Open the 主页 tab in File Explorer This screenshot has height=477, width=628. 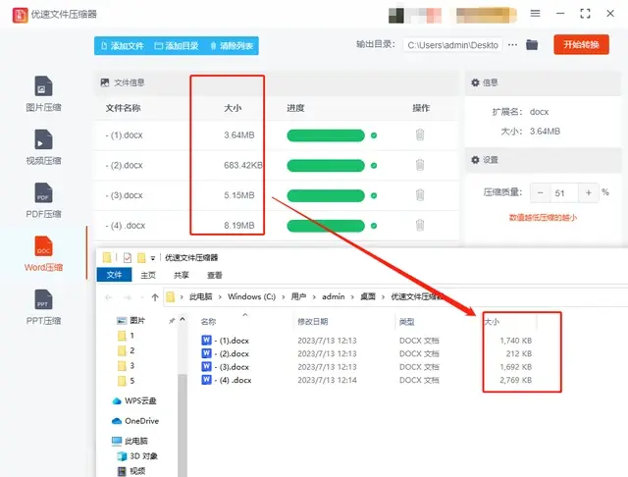148,275
